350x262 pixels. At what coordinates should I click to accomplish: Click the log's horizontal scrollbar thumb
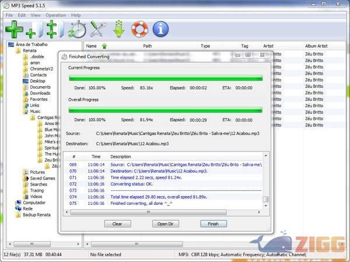(148, 212)
